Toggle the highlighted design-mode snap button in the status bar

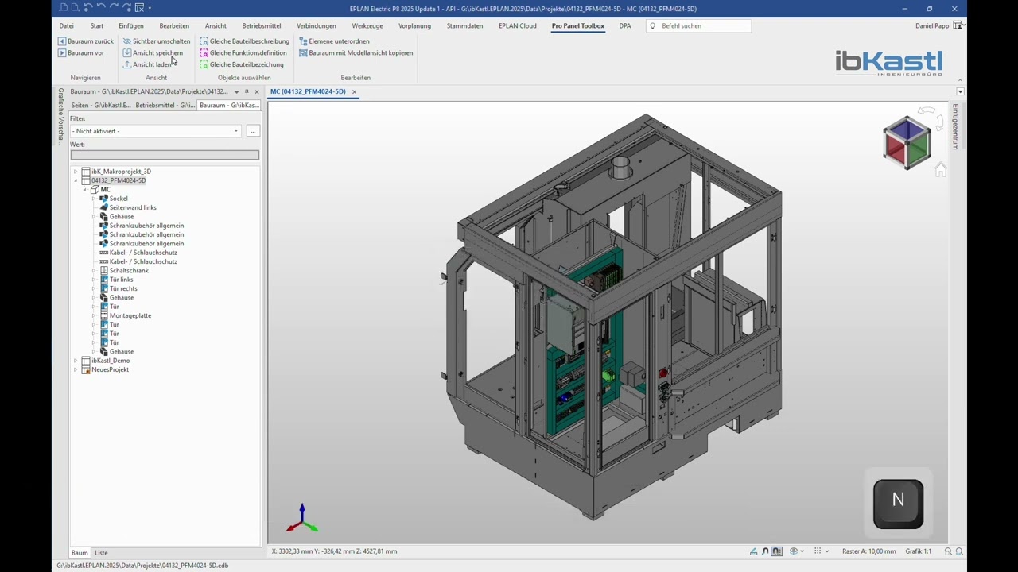click(x=776, y=551)
